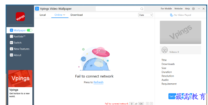Click the FastSide sidebar icon
Viewport: 208px width, 105px height.
point(11,36)
